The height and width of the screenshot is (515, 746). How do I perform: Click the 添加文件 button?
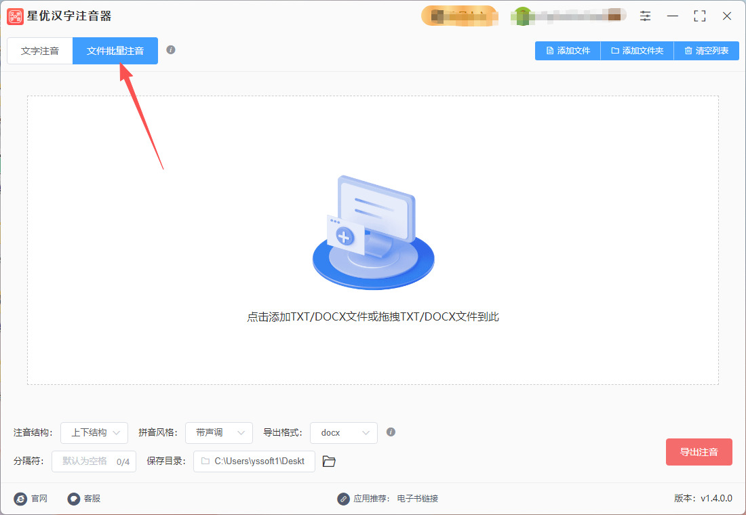(567, 50)
